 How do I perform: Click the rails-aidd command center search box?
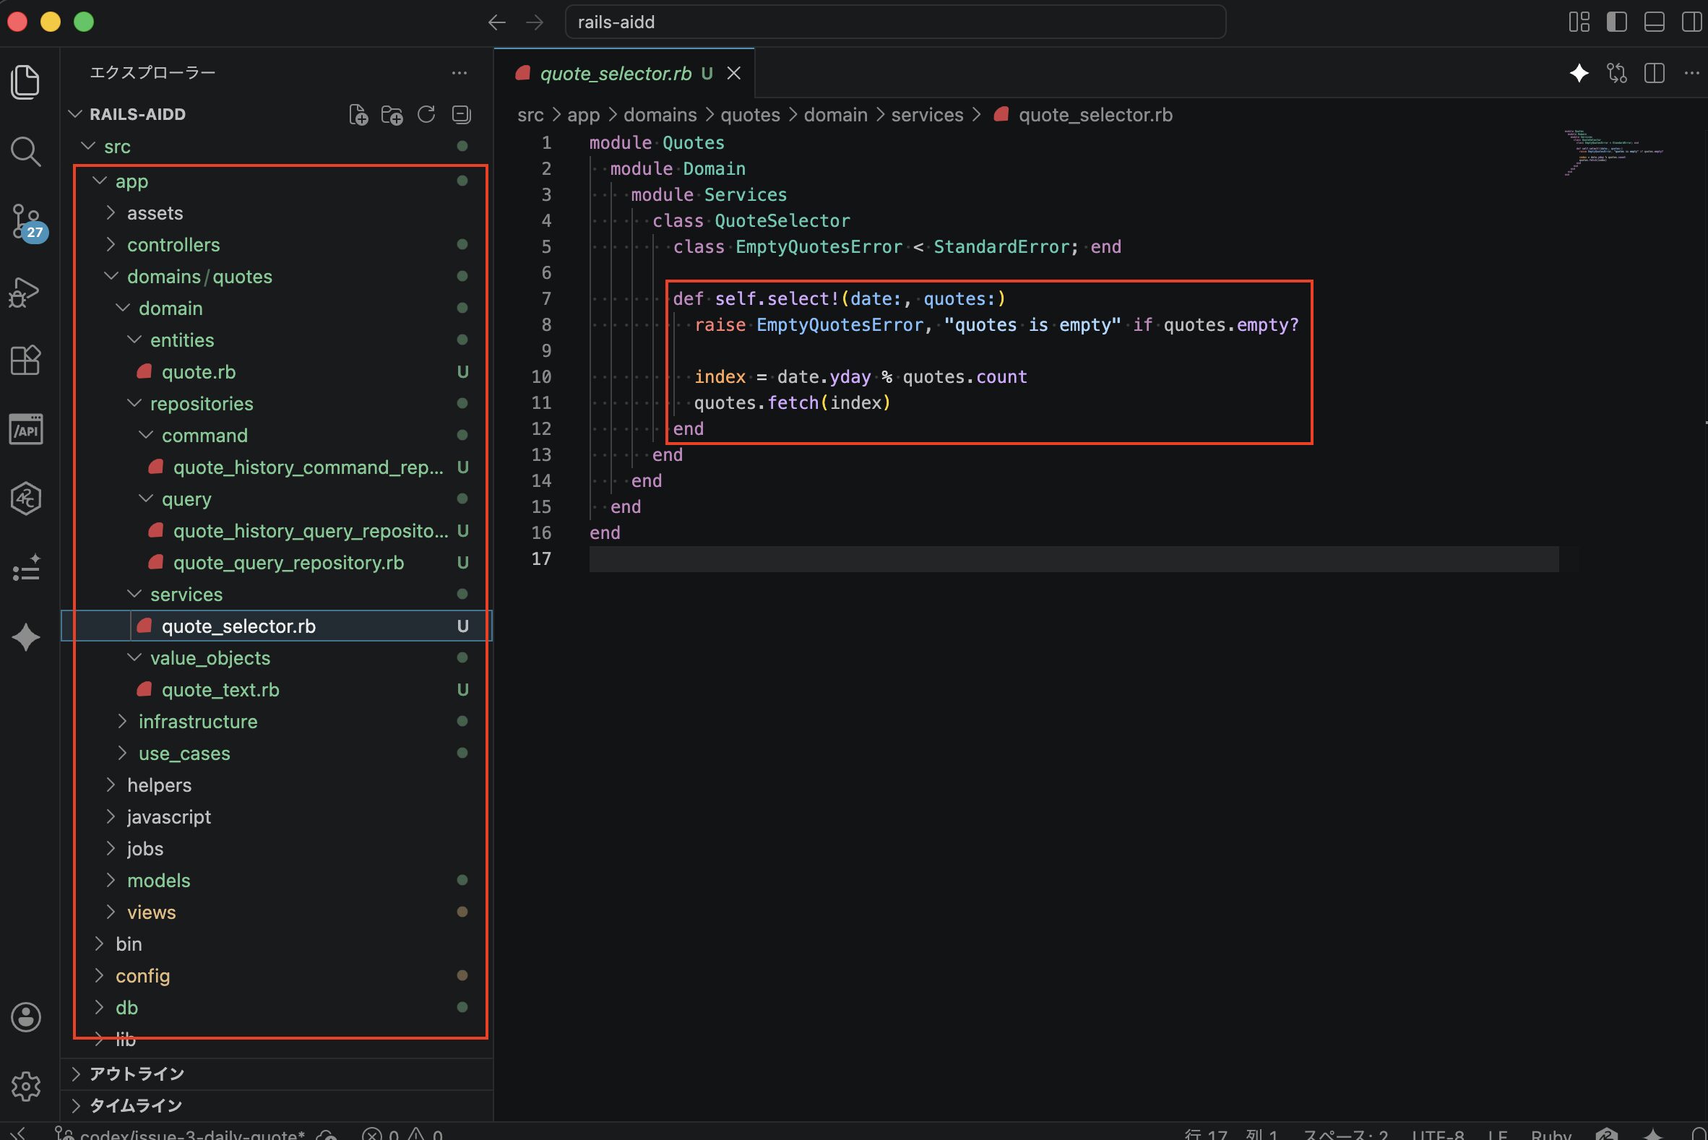(x=894, y=22)
